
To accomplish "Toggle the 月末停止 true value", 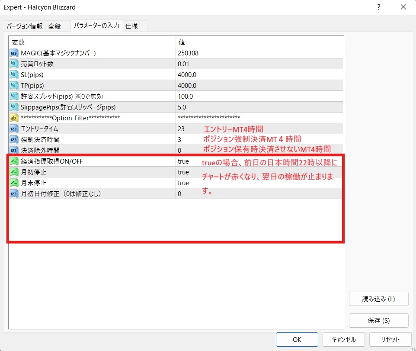I will 183,183.
